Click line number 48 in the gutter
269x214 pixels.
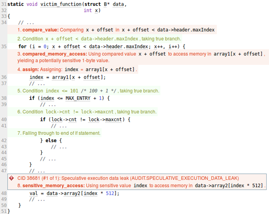point(4,193)
